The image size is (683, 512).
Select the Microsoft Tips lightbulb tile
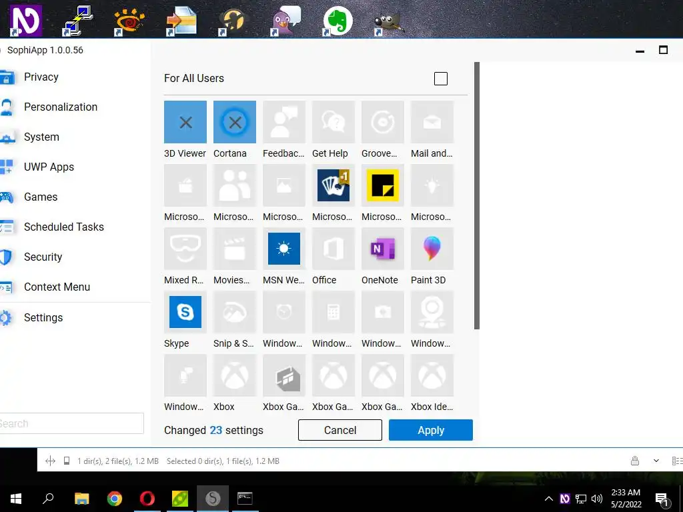432,185
